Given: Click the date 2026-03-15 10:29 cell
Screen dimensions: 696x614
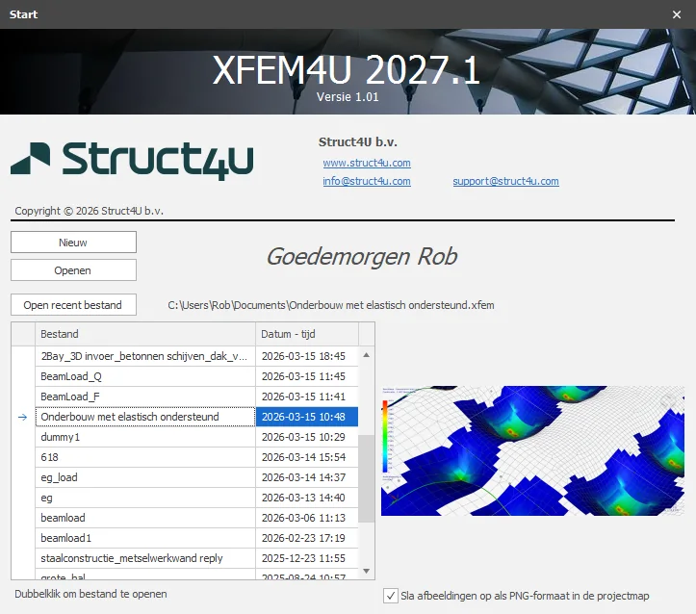Looking at the screenshot, I should click(307, 437).
